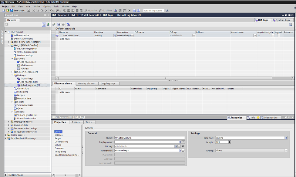Toggle the Logged checkbox for HTMLBrowserURL
Screen dimensions: 296x177
point(279,35)
